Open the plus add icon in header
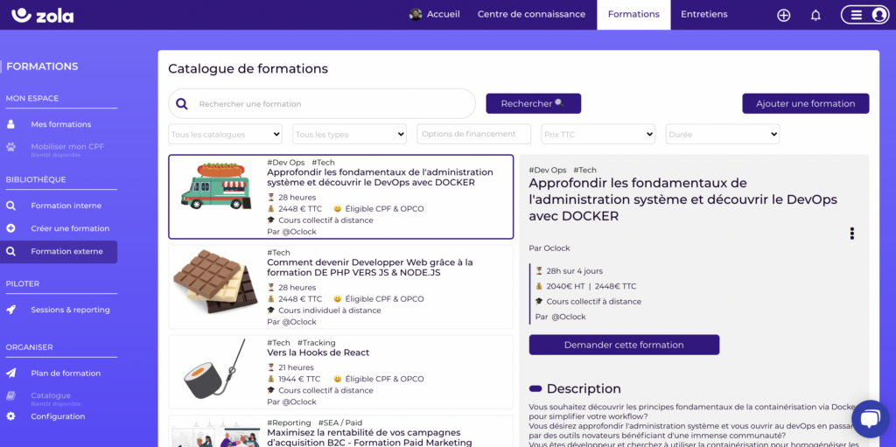This screenshot has width=896, height=447. pyautogui.click(x=783, y=16)
